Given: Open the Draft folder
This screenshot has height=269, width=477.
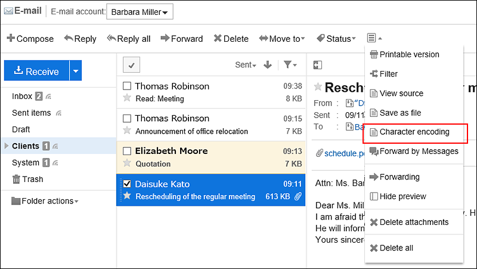Looking at the screenshot, I should (x=21, y=129).
